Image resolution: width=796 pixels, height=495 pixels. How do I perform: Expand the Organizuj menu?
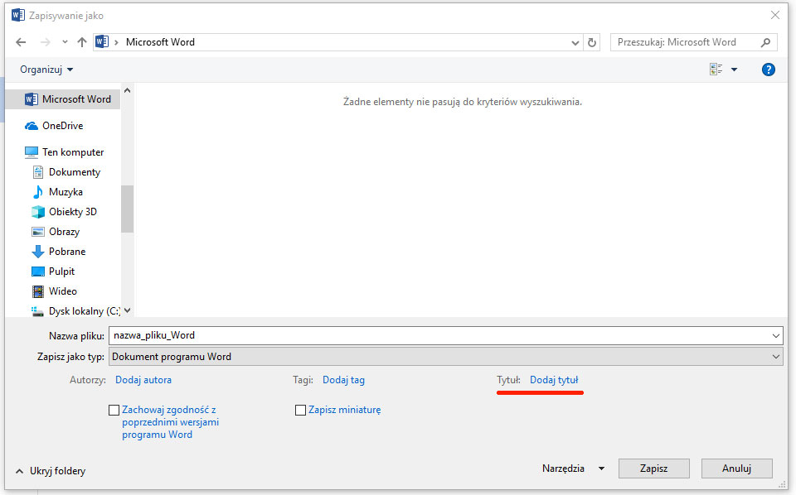point(46,70)
